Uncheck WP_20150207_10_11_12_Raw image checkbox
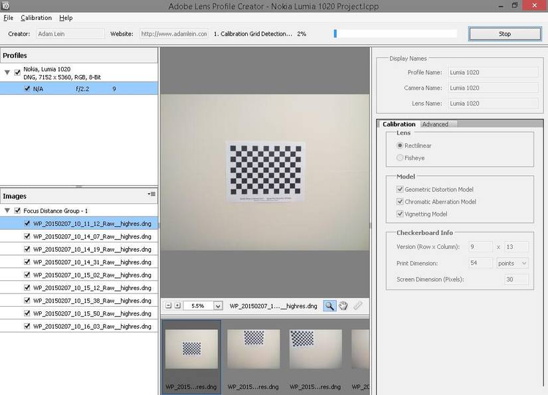The image size is (548, 395). 27,224
